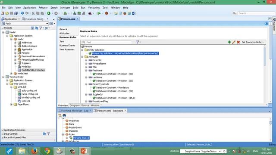276x155 pixels.
Task: Open Firefox from the taskbar
Action: (34, 151)
